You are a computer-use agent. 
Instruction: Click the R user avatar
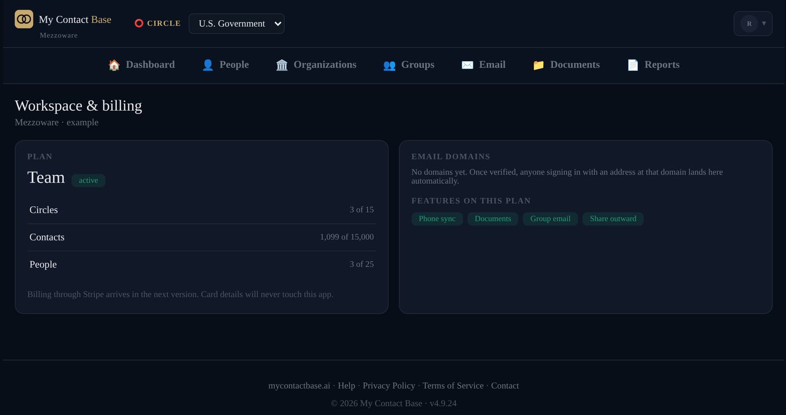[x=749, y=24]
